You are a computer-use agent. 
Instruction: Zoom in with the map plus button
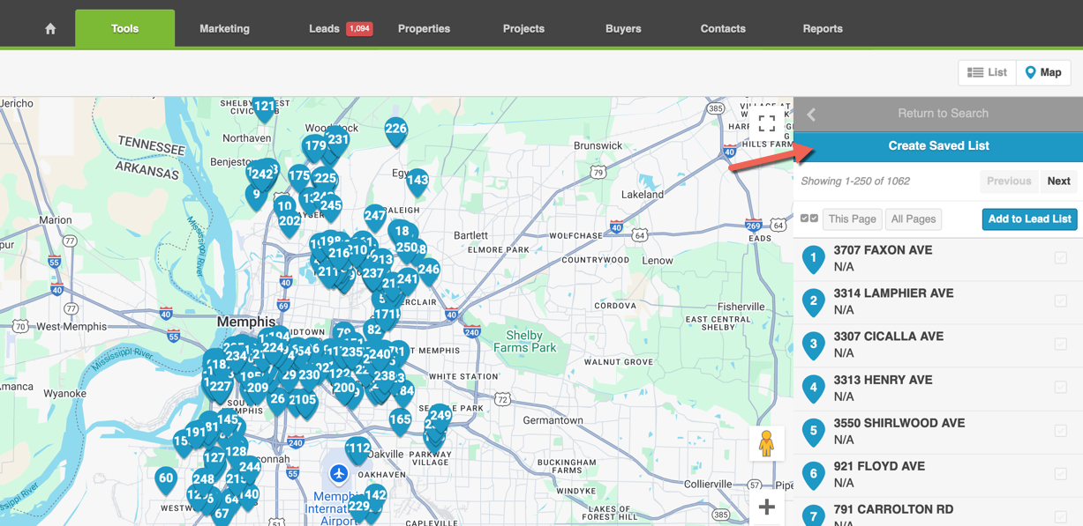[x=766, y=507]
